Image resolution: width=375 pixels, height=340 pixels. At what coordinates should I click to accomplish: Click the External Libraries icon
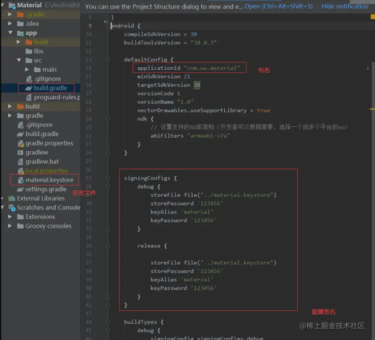(12, 198)
